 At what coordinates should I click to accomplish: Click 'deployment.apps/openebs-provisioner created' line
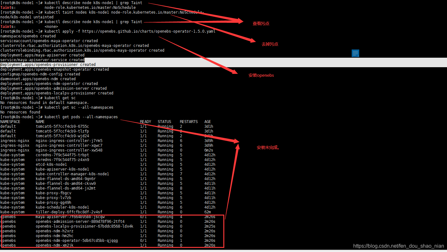(48, 65)
